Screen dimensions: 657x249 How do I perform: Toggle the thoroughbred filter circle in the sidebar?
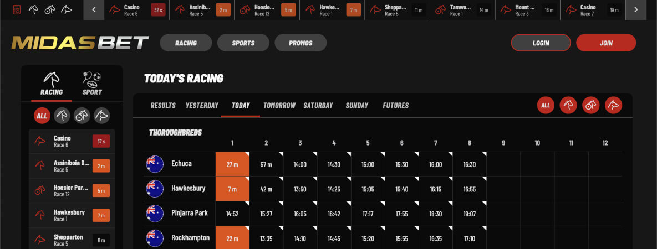click(62, 116)
